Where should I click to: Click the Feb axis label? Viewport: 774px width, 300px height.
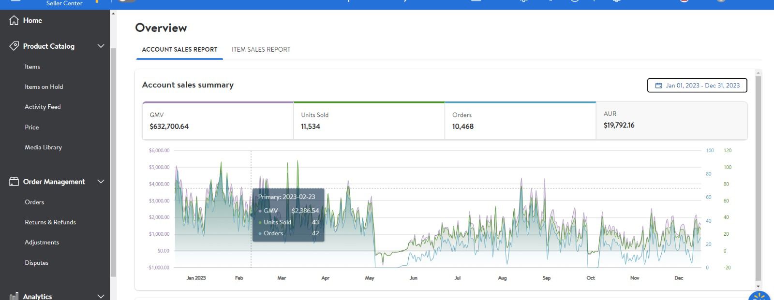click(239, 278)
